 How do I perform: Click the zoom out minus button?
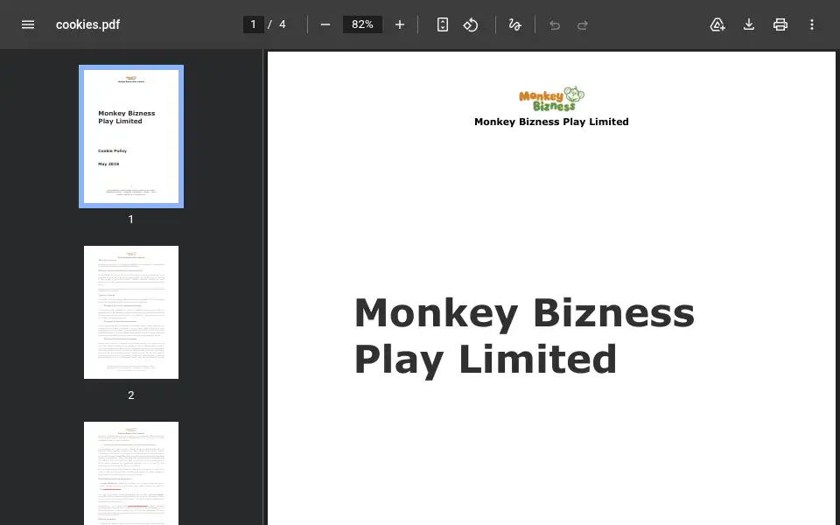[325, 24]
